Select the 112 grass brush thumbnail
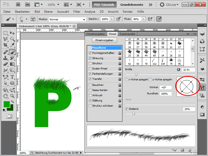208x156 pixels. tap(154, 61)
